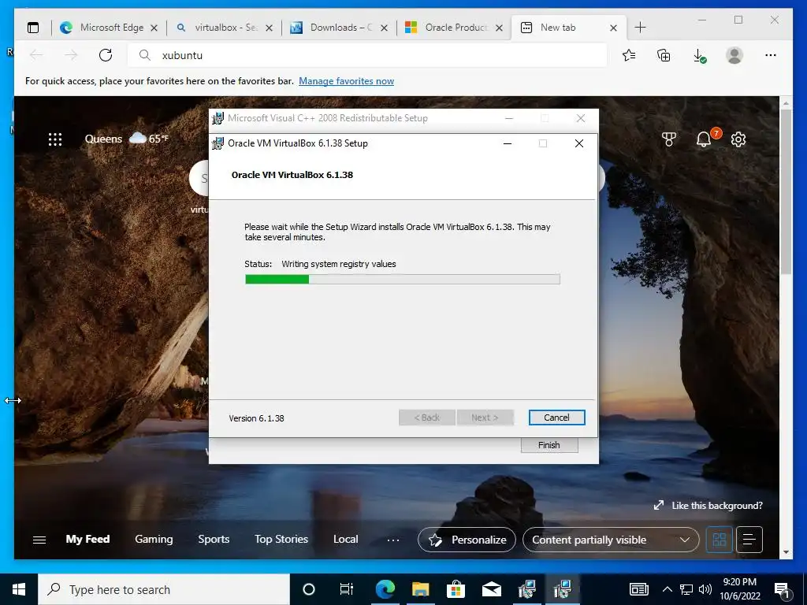Screen dimensions: 807x605
Task: Follow the Manage favorites now link
Action: (x=347, y=81)
